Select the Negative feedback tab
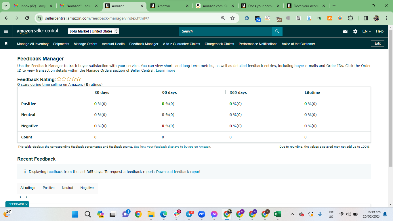 click(87, 188)
